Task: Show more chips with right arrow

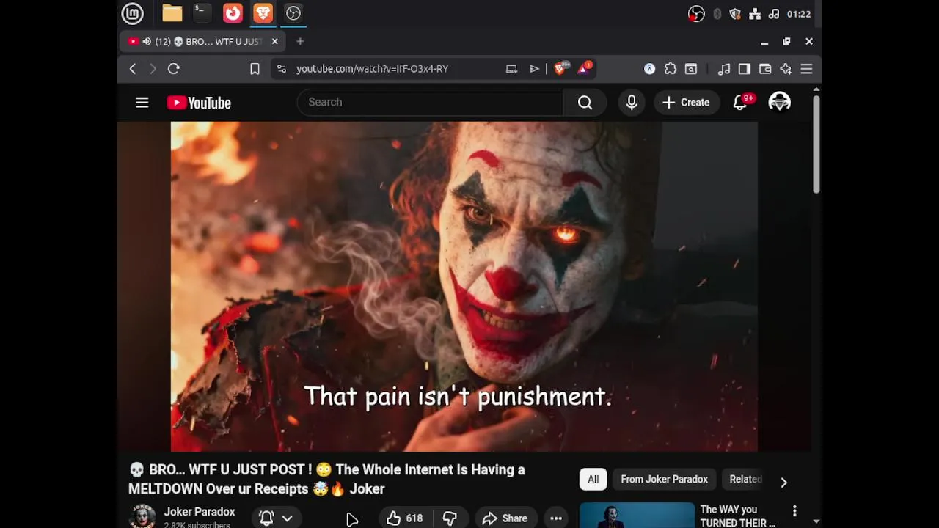Action: point(783,482)
